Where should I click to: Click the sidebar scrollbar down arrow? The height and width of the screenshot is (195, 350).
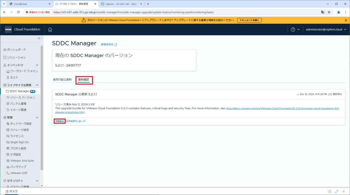[42, 186]
